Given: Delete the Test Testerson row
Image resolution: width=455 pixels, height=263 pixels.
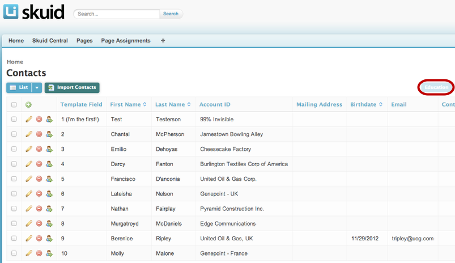Looking at the screenshot, I should pyautogui.click(x=39, y=119).
